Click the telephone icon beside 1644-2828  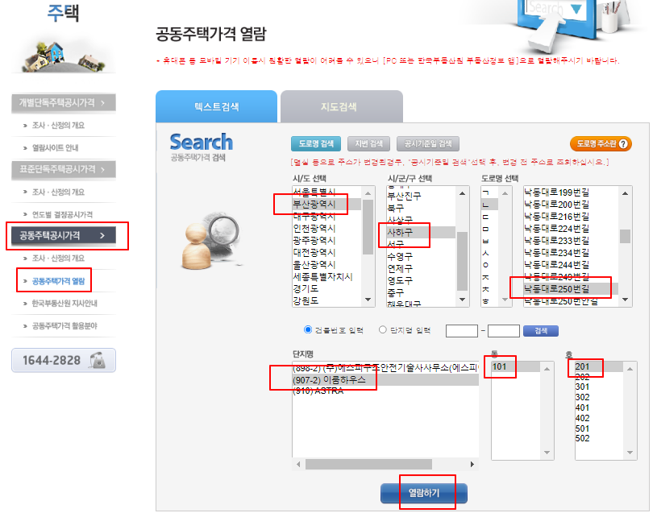[98, 360]
